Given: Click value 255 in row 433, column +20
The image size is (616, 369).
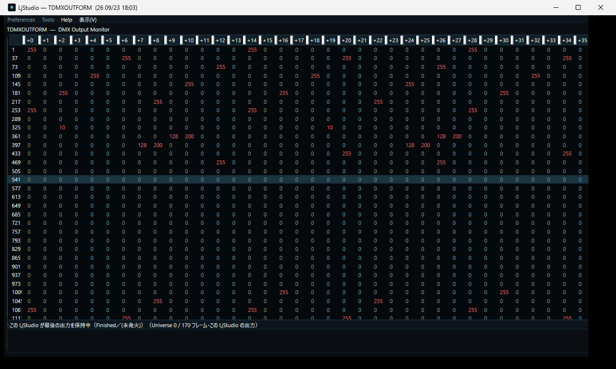Looking at the screenshot, I should [347, 154].
